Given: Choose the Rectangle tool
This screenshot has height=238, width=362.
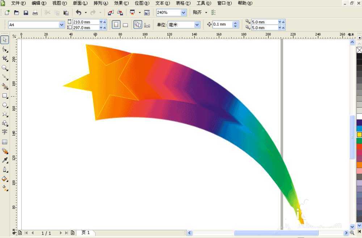Looking at the screenshot, I should pos(5,96).
